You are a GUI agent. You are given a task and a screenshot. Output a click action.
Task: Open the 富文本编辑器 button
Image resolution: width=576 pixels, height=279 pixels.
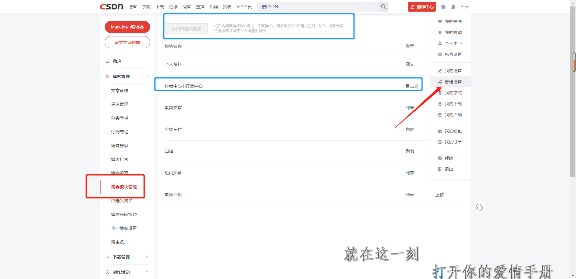tap(127, 43)
